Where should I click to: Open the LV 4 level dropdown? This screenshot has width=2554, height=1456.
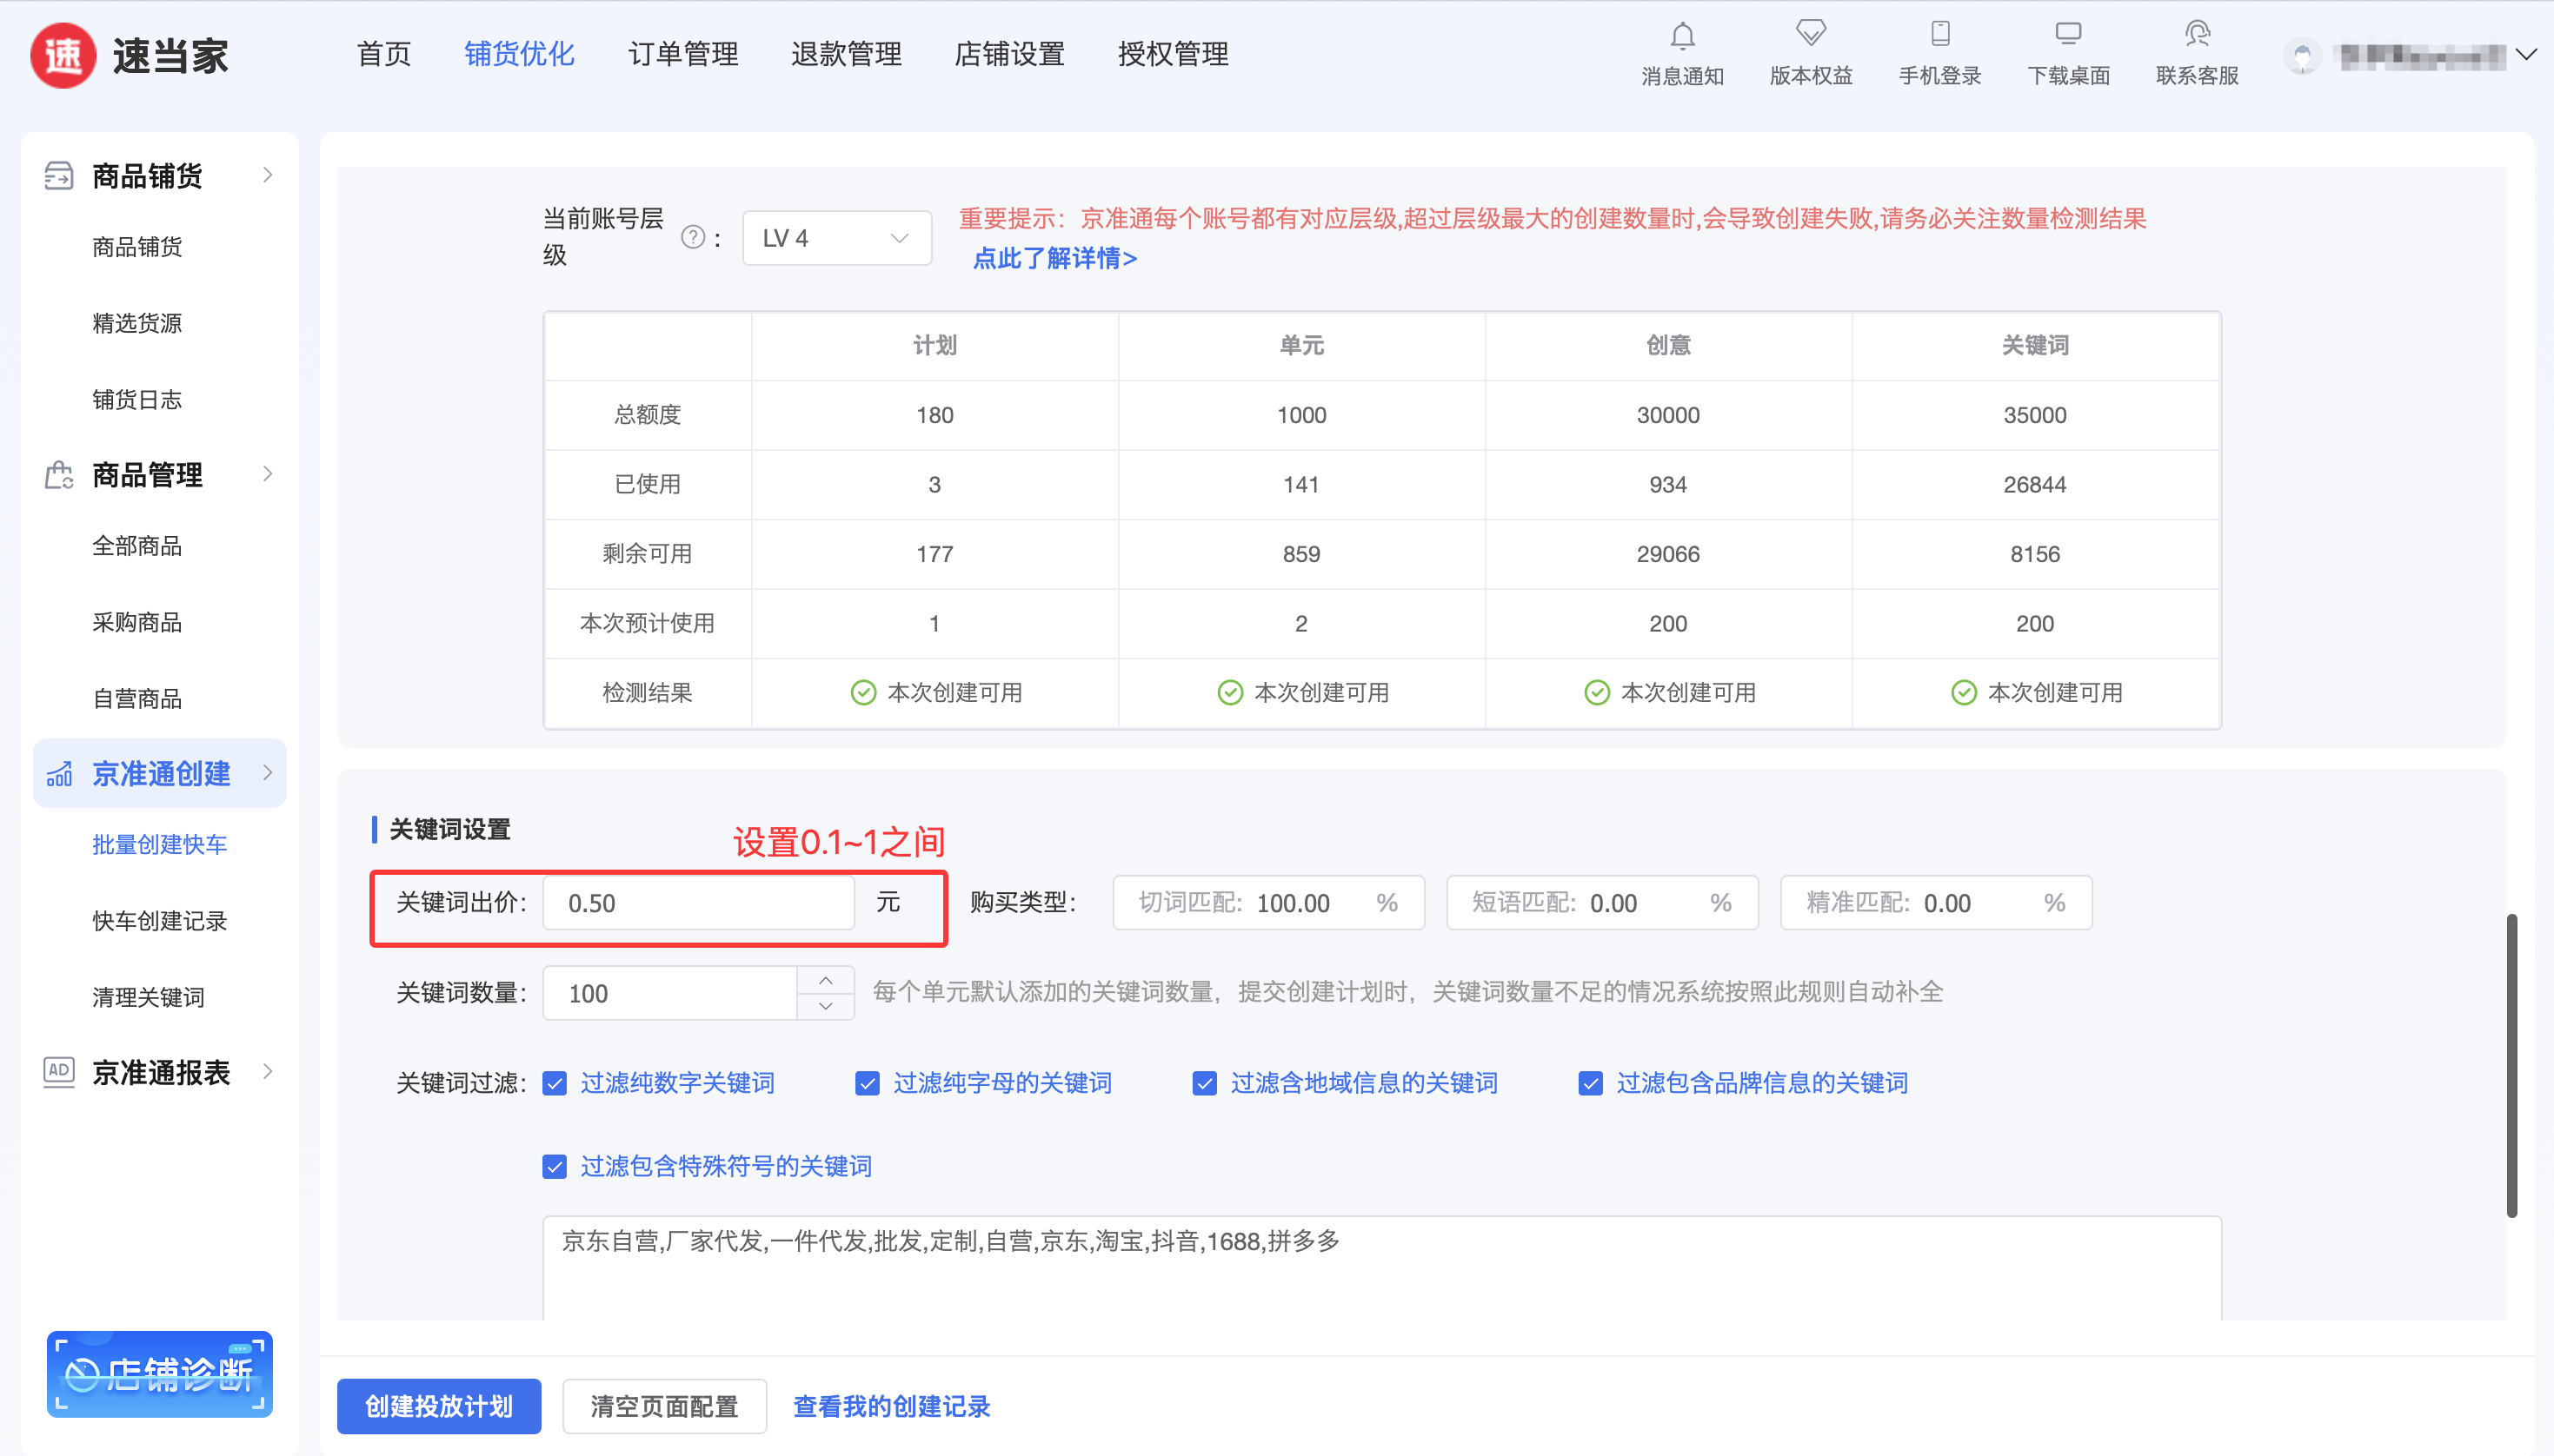pos(836,238)
